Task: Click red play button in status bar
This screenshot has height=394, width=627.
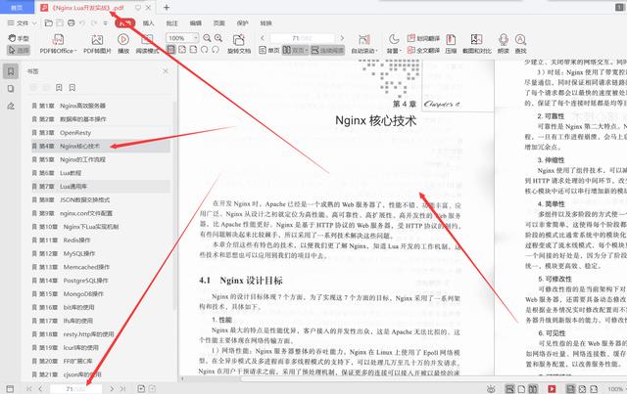Action: coord(552,388)
